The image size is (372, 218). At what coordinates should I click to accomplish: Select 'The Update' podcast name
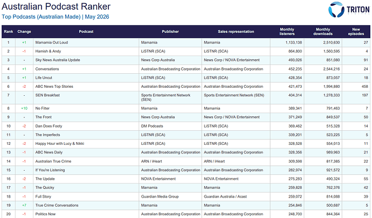tap(45, 179)
